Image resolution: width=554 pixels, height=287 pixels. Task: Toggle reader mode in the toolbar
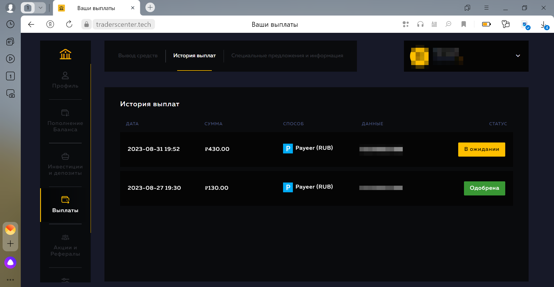[434, 24]
